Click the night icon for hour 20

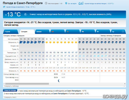[87, 42]
